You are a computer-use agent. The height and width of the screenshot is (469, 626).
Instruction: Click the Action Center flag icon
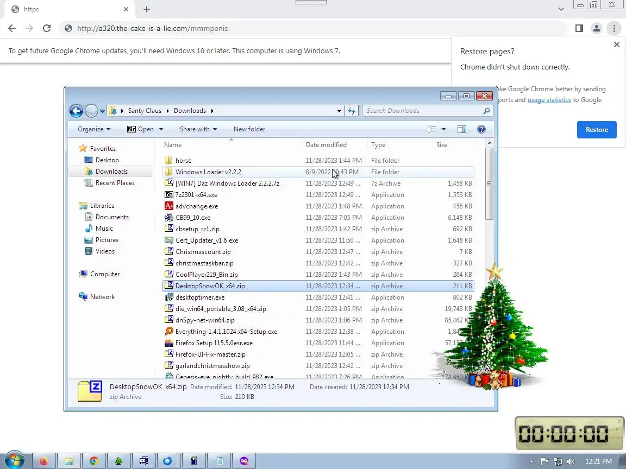click(x=544, y=461)
